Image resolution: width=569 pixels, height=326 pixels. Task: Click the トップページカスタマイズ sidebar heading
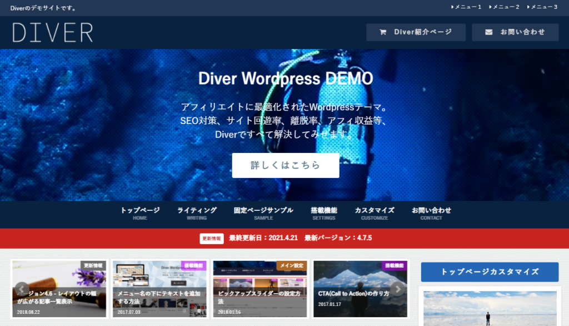490,272
